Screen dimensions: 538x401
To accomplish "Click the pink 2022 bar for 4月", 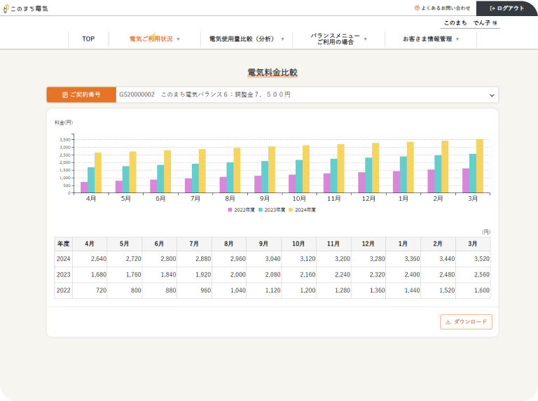I will click(85, 187).
